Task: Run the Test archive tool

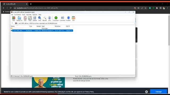Action: [x=25, y=19]
